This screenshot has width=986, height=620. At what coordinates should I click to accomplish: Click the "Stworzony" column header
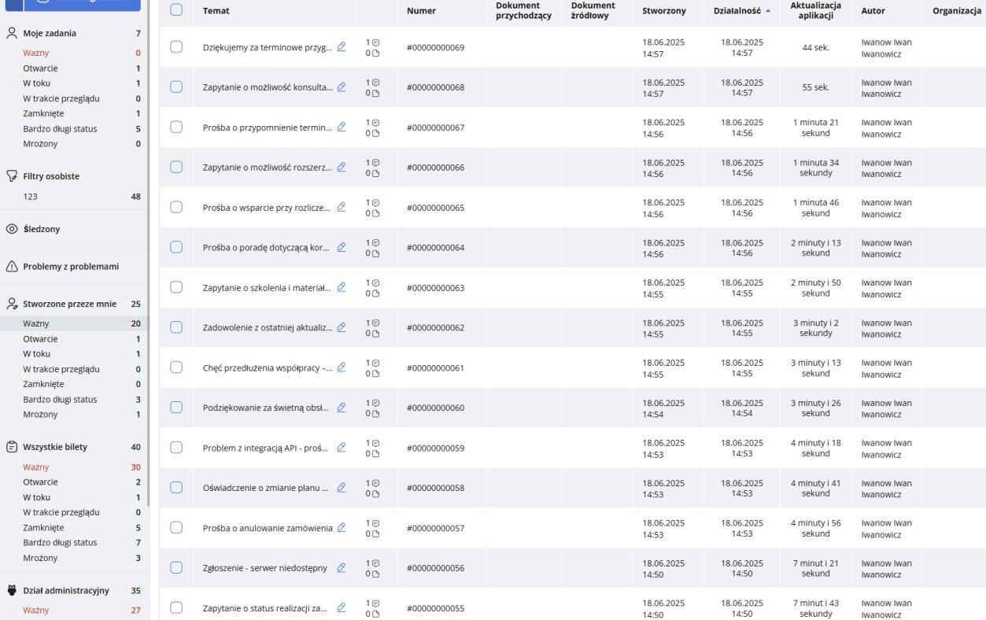(663, 11)
